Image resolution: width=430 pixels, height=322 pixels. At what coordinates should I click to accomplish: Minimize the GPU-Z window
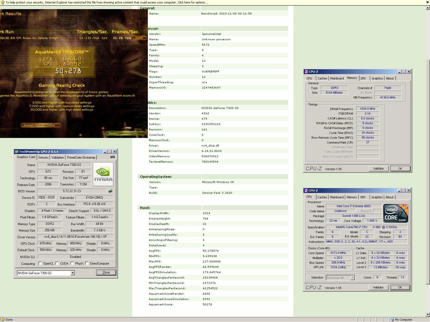click(105, 152)
